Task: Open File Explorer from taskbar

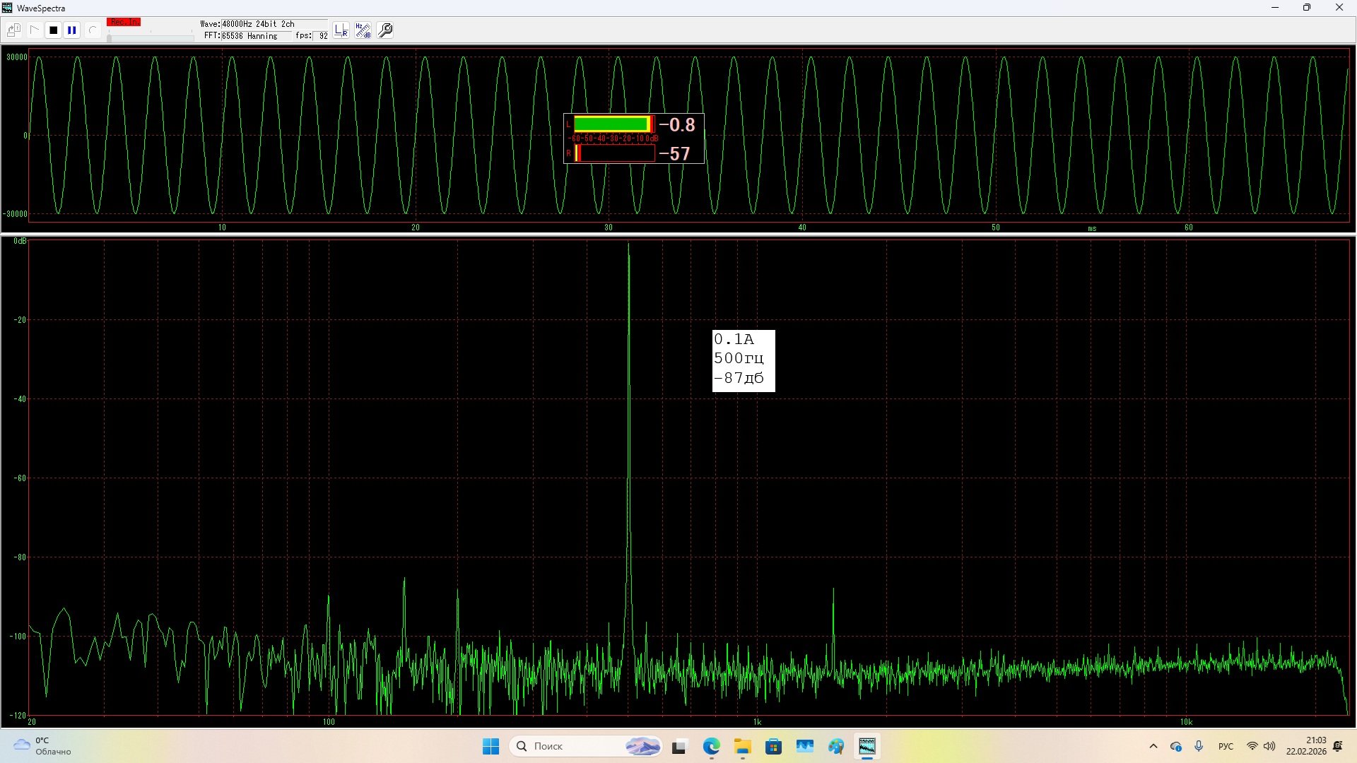Action: pos(742,746)
